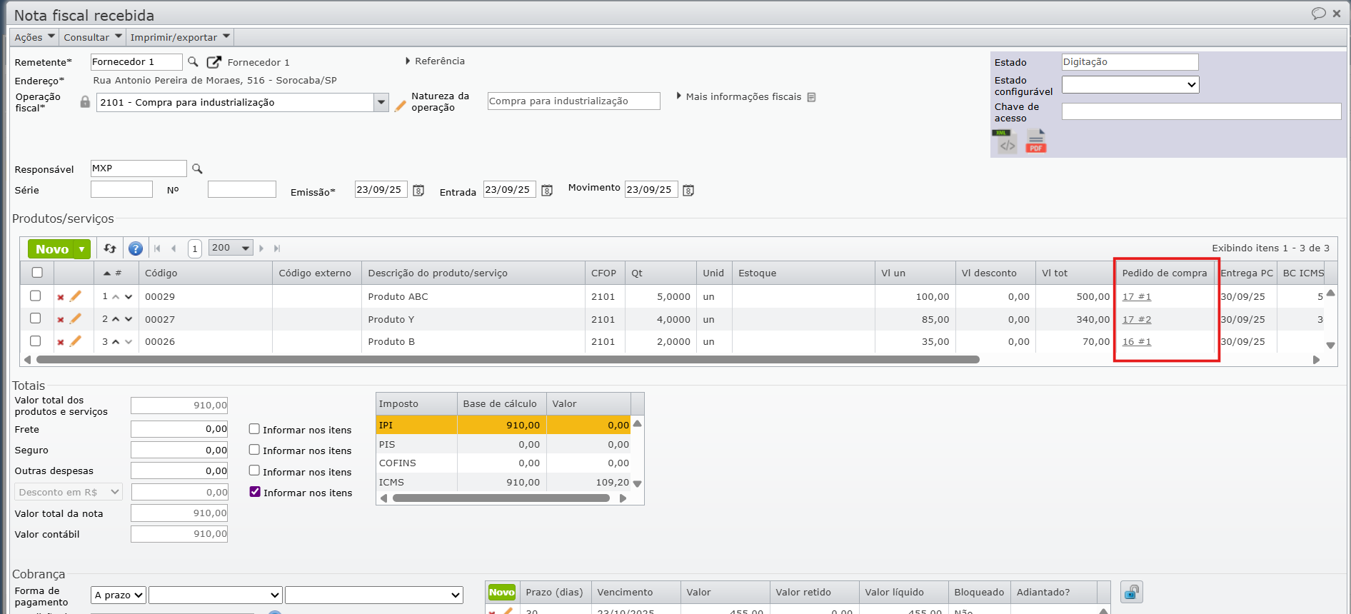This screenshot has height=614, width=1351.
Task: Open the Forma de pagamento A prazo dropdown
Action: pos(119,595)
